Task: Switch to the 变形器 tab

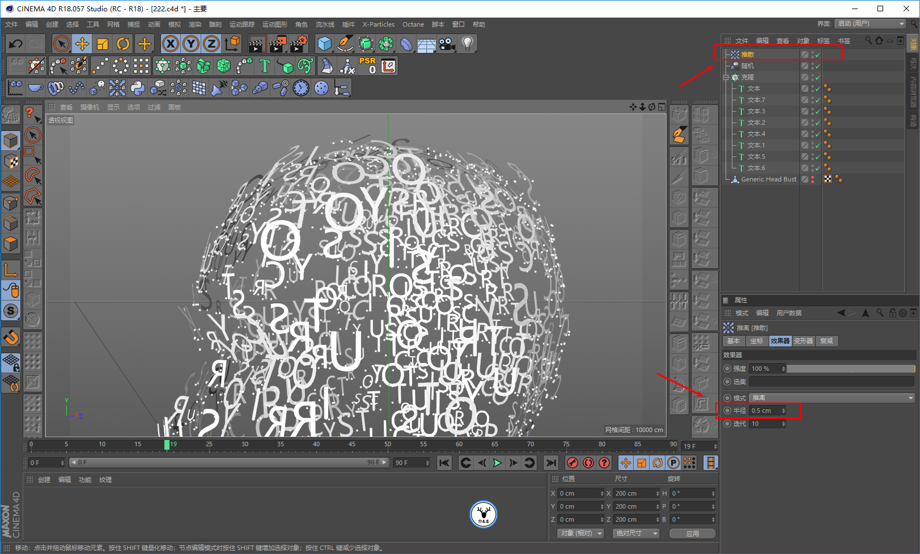Action: [x=803, y=341]
